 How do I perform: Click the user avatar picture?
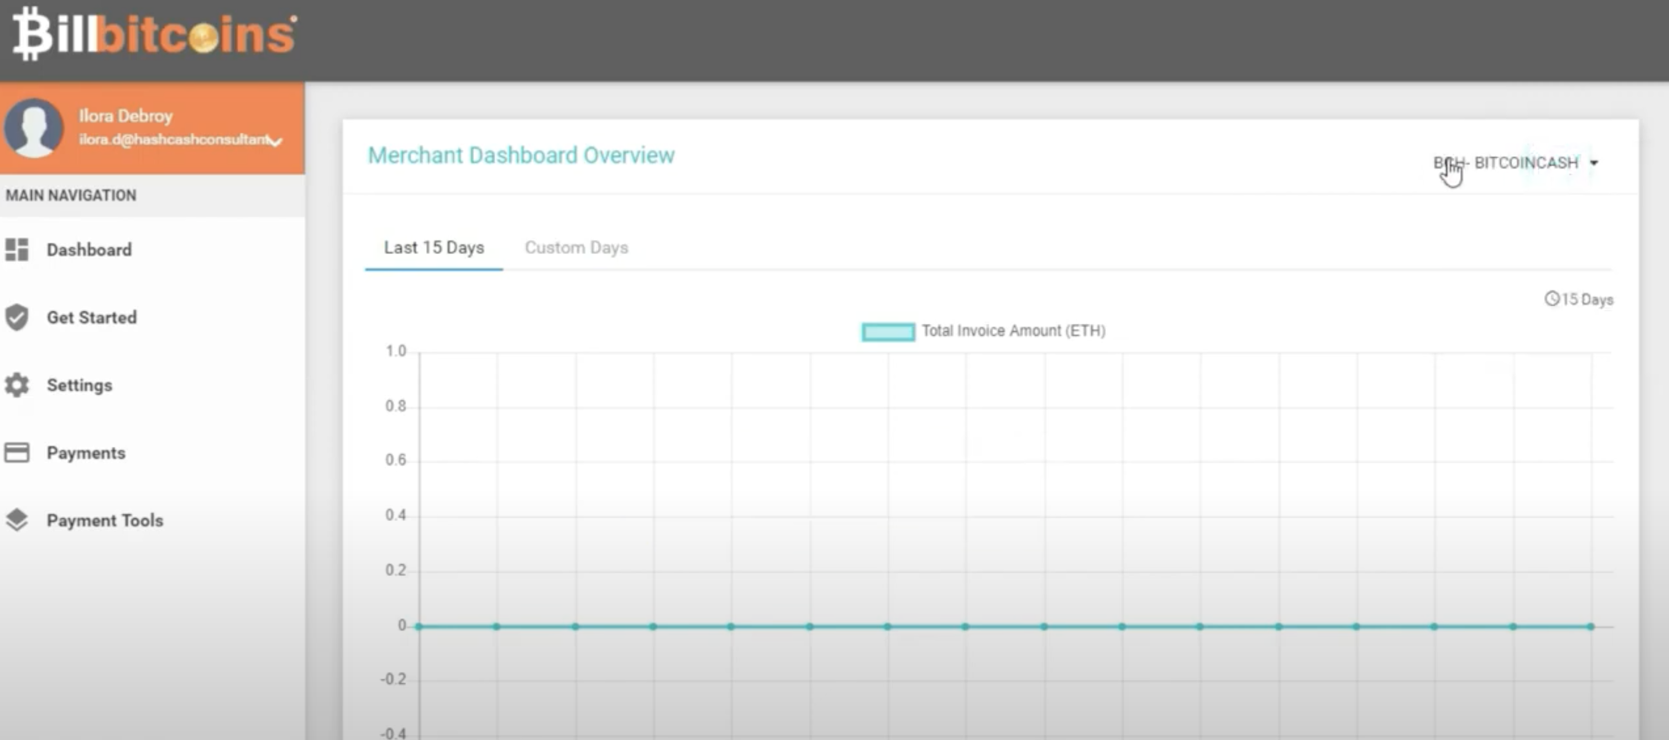(x=33, y=127)
